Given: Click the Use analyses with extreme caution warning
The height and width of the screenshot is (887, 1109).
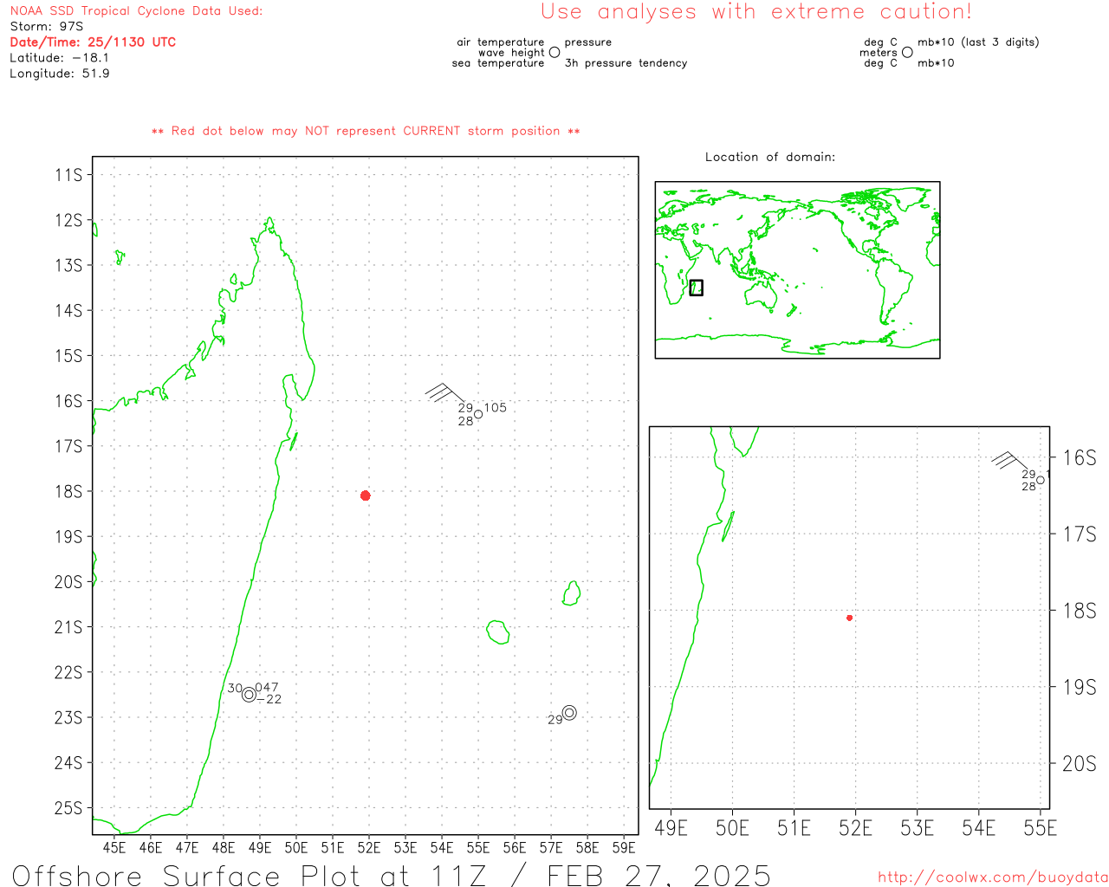Looking at the screenshot, I should coord(756,11).
